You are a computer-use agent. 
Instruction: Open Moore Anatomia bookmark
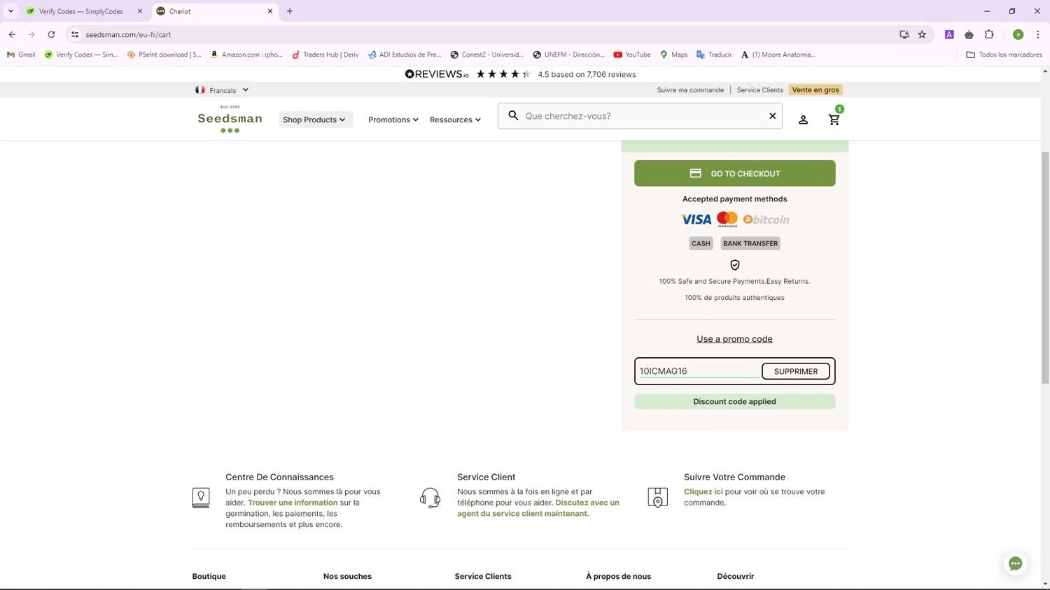[x=778, y=55]
